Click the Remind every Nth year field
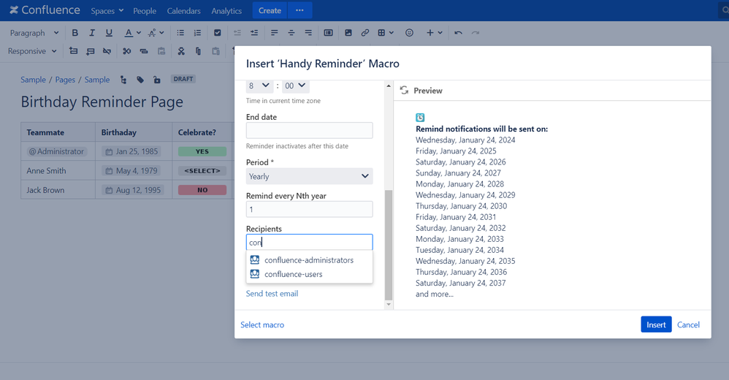The width and height of the screenshot is (729, 380). [309, 209]
